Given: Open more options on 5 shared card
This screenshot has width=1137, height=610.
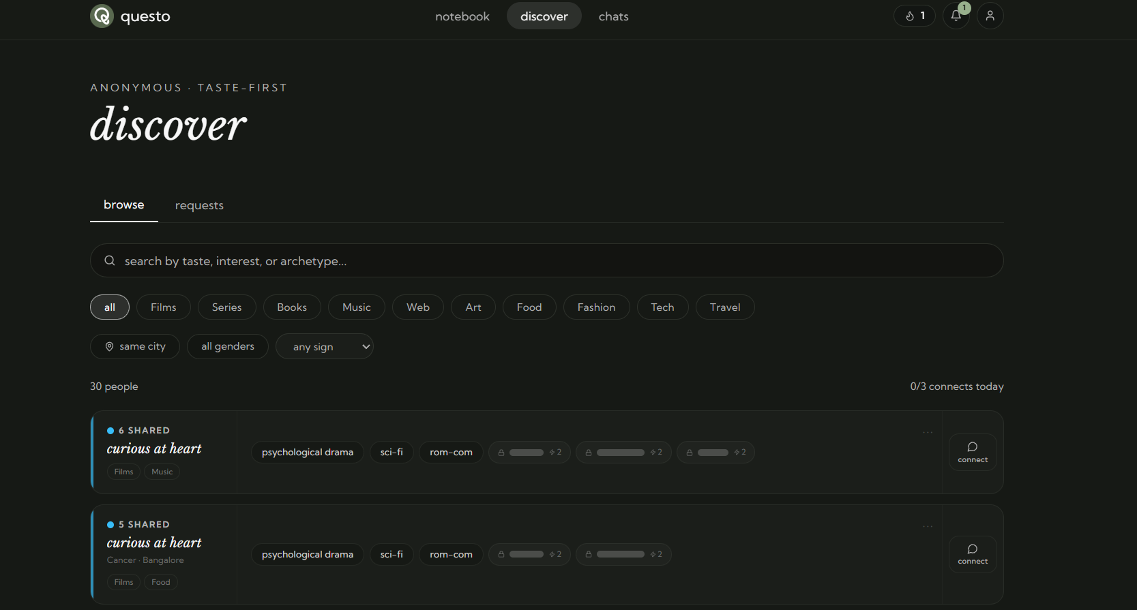Looking at the screenshot, I should coord(928,526).
